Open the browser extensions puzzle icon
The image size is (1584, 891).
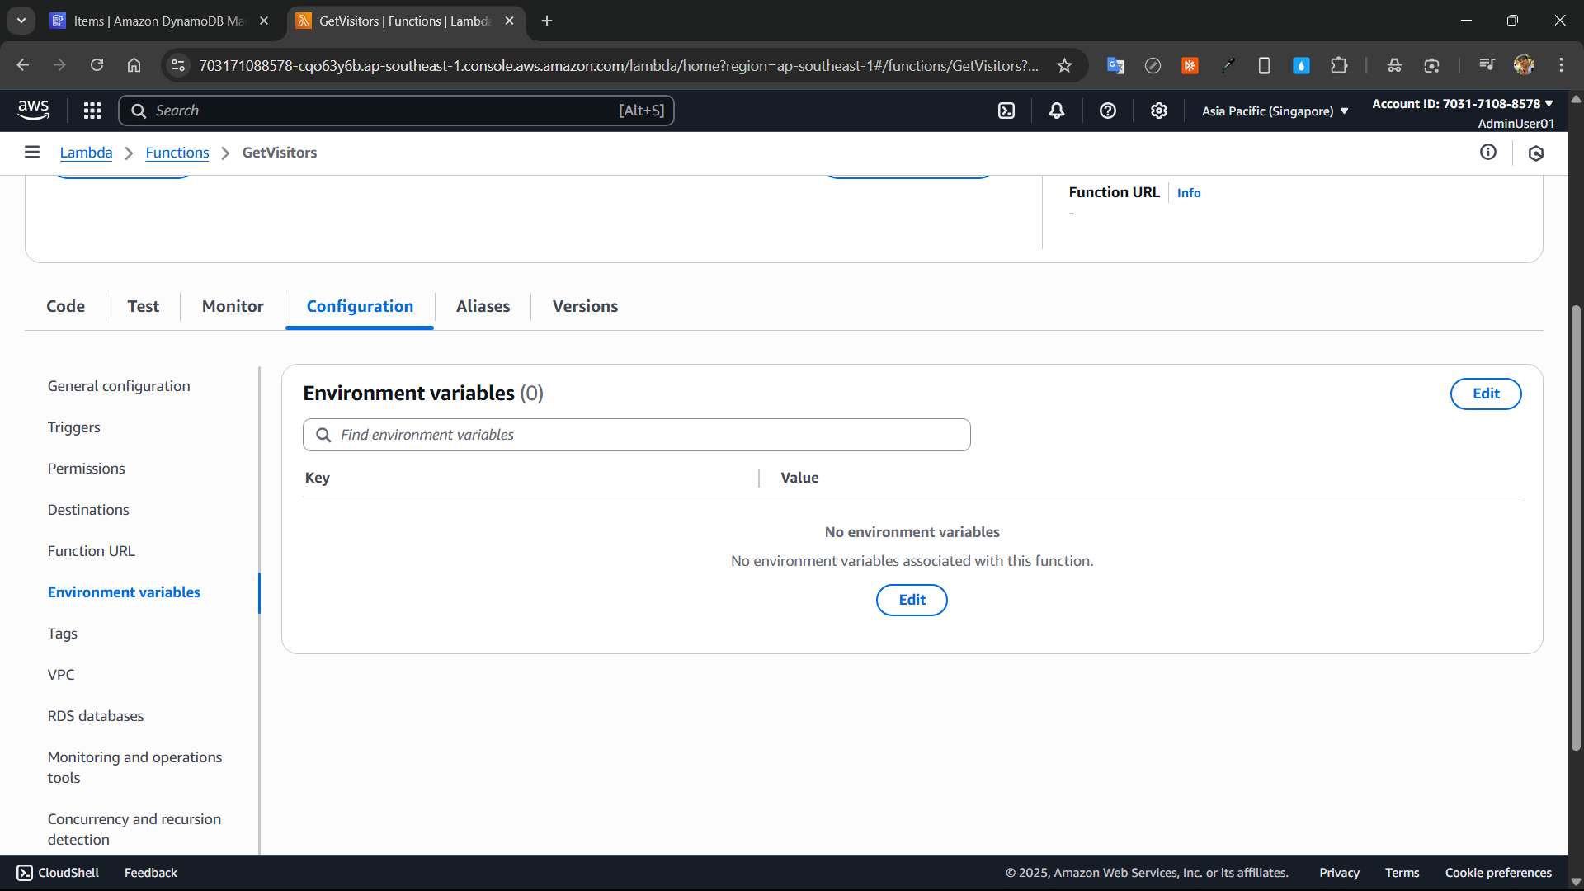coord(1339,65)
